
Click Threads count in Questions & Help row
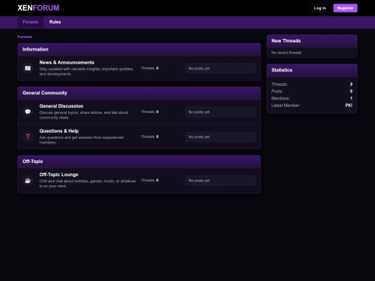coord(149,137)
